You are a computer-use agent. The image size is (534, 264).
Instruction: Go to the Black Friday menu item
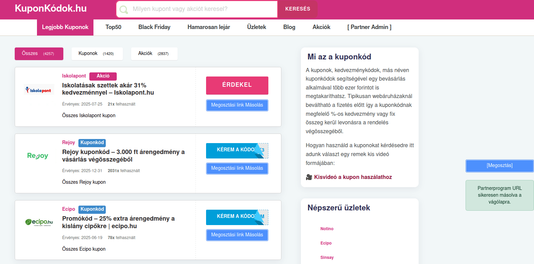click(154, 27)
